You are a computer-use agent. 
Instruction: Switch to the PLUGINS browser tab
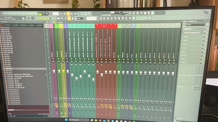pyautogui.click(x=16, y=25)
